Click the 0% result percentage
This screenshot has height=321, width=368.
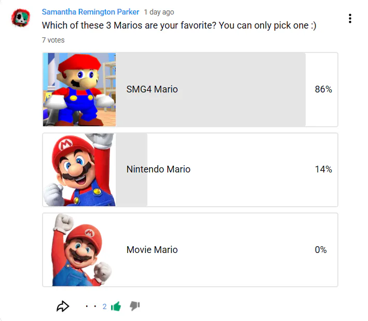point(321,250)
